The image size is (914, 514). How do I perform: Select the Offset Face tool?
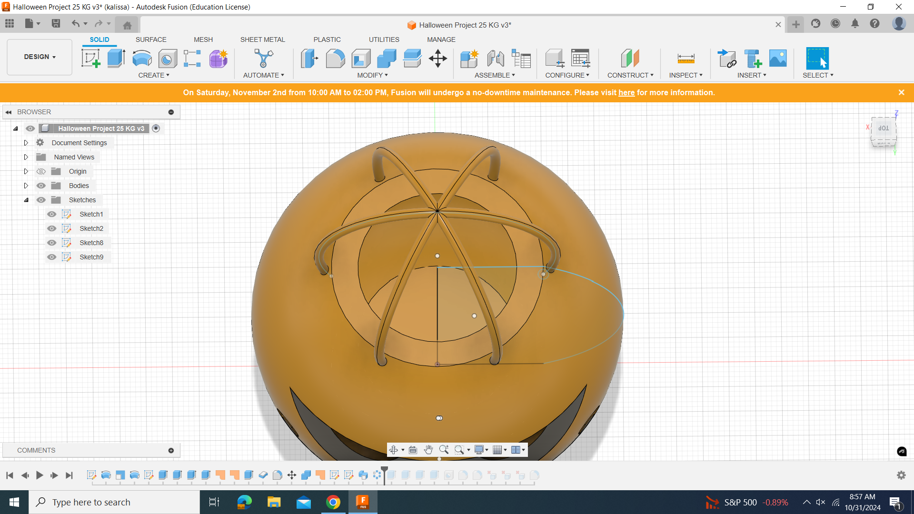tap(412, 59)
